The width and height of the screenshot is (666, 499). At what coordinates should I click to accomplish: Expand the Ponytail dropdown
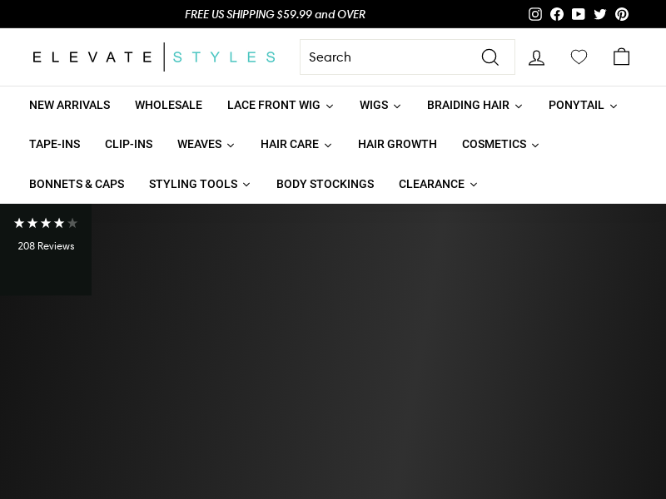(583, 106)
